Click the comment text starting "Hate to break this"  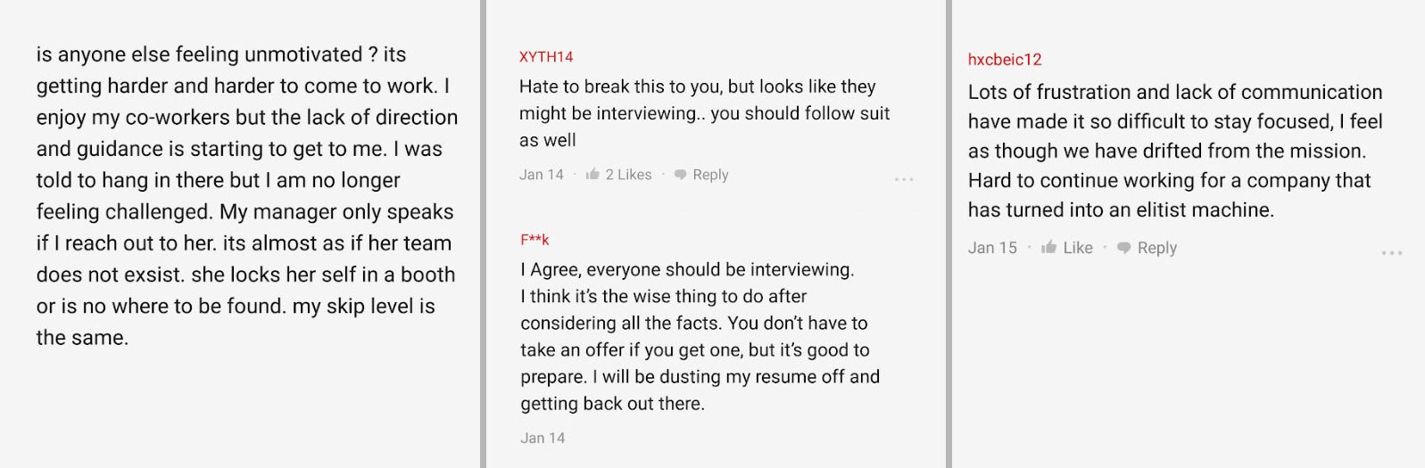pyautogui.click(x=704, y=113)
